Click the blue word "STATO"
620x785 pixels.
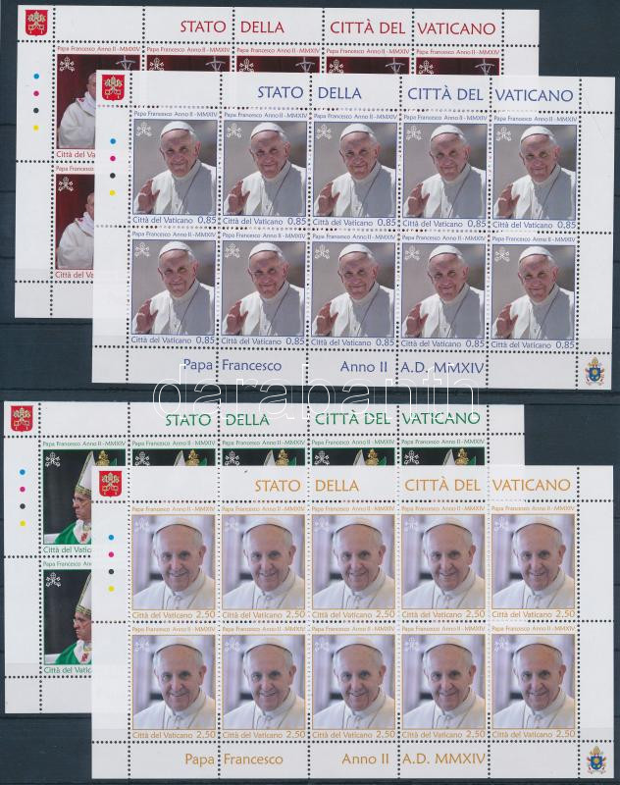[281, 92]
